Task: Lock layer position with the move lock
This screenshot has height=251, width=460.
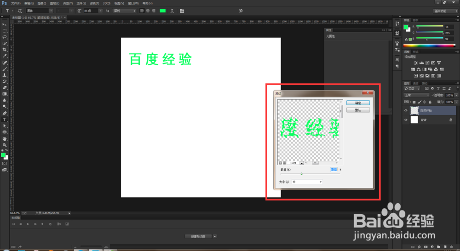Action: (425, 102)
